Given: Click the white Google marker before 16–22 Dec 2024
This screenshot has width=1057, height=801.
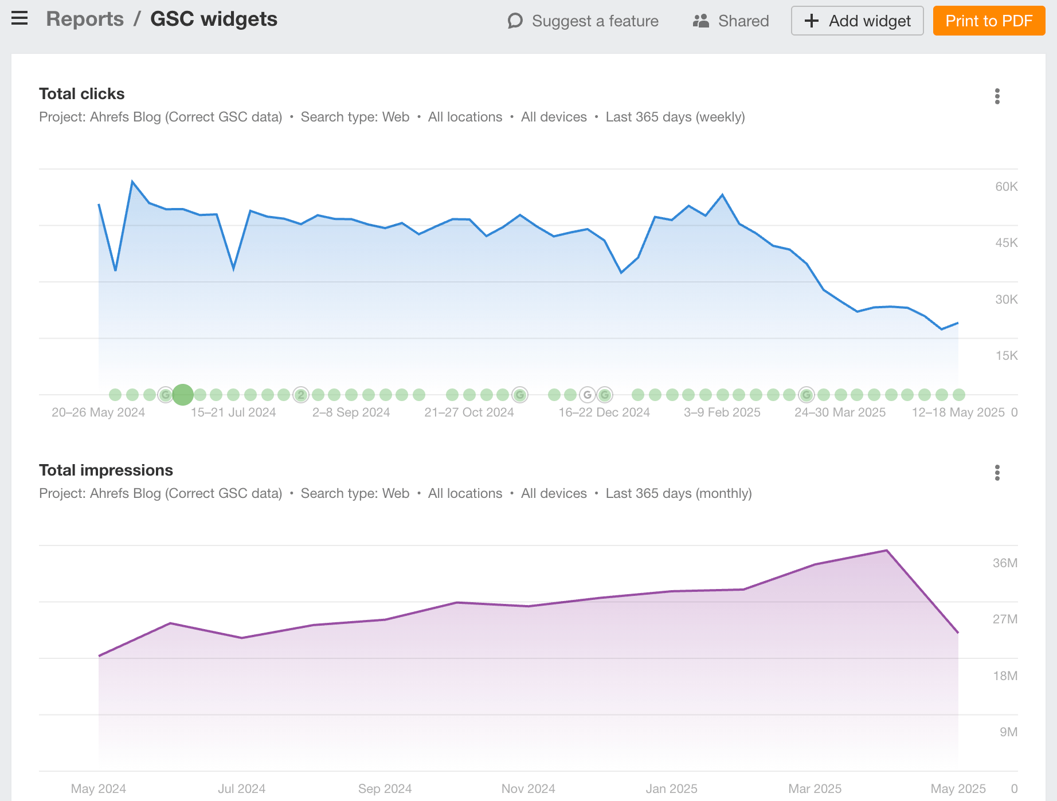Looking at the screenshot, I should pyautogui.click(x=587, y=395).
